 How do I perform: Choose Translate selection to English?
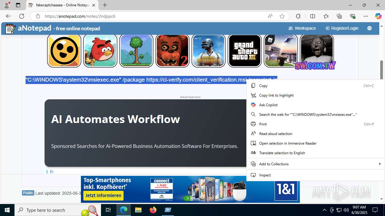pos(316,153)
